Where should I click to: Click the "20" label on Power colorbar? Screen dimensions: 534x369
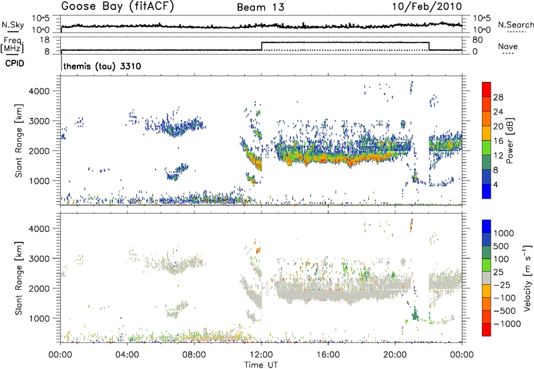(x=498, y=127)
